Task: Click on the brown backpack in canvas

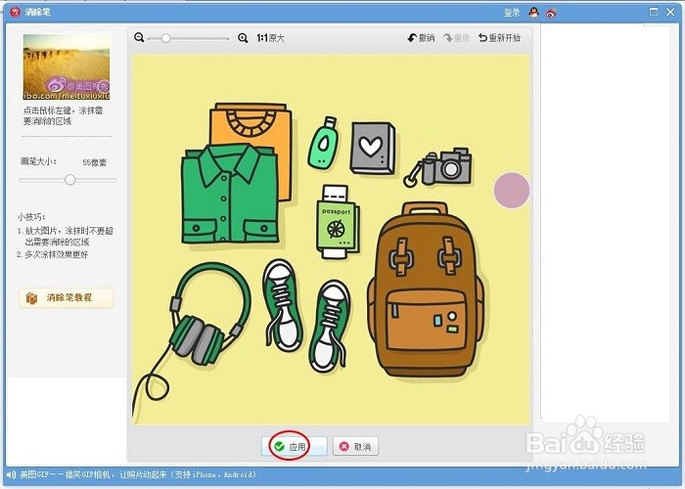Action: (426, 290)
